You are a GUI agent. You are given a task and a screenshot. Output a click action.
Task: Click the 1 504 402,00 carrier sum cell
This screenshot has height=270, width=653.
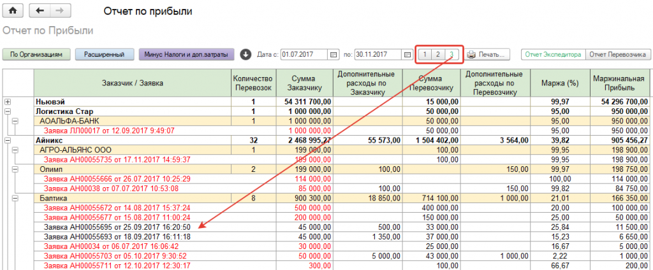point(432,141)
